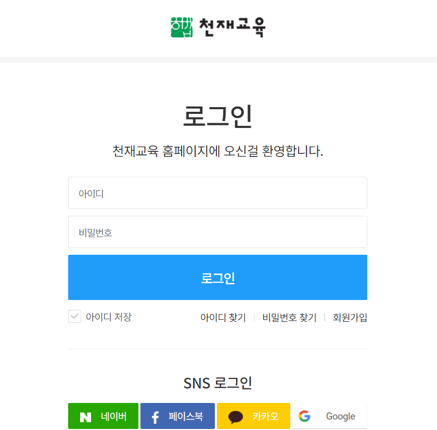Select the yellow 카카오 login icon button

[253, 416]
